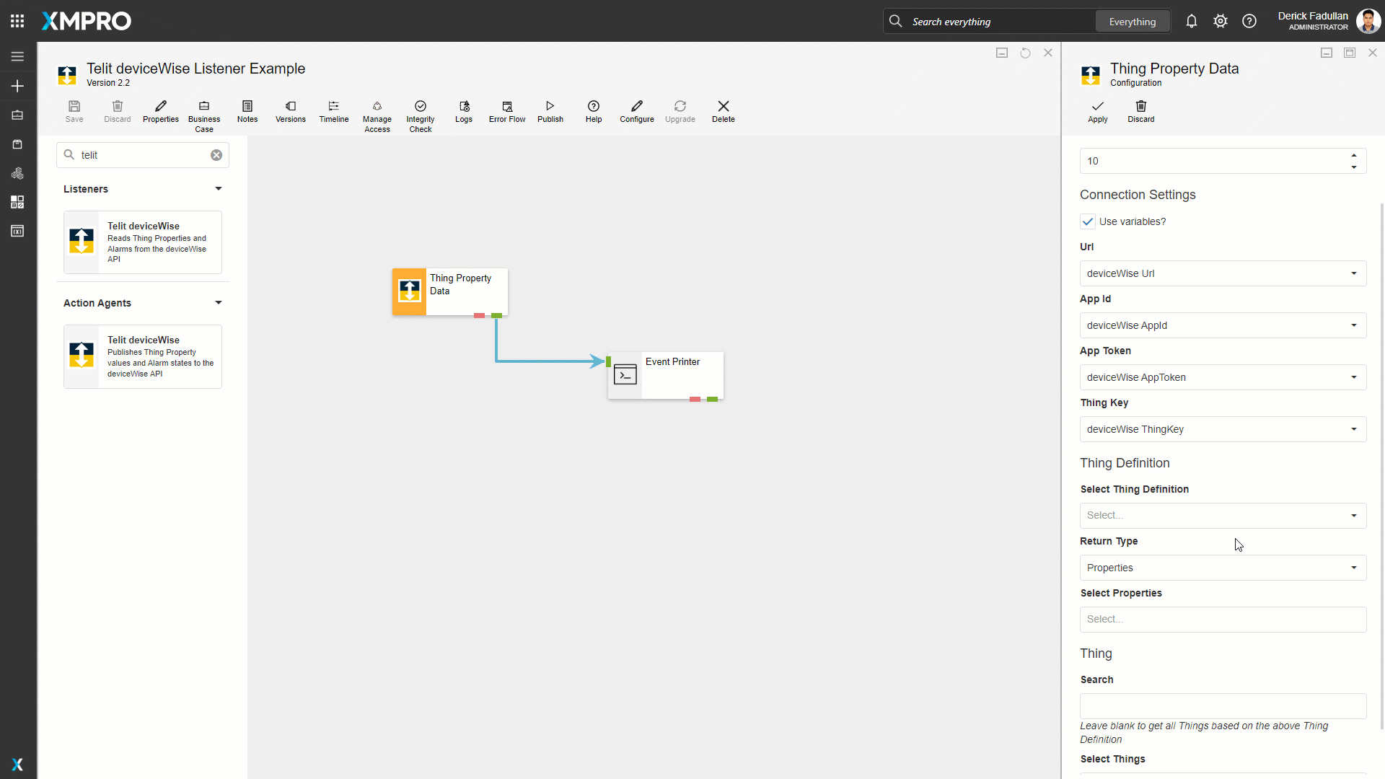
Task: Open the Thing Key dropdown
Action: [x=1223, y=429]
